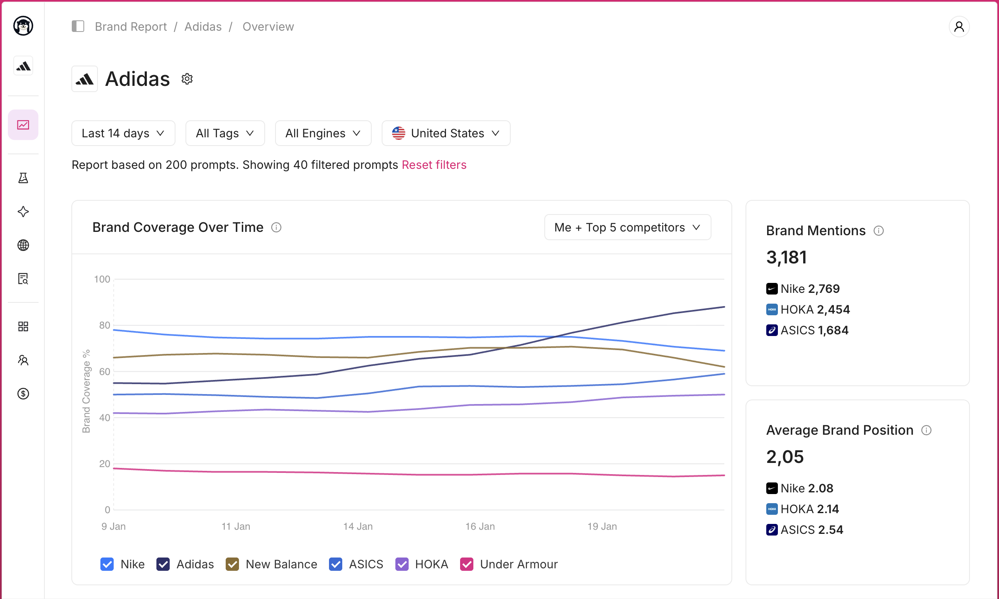Go to Brand Report breadcrumb
The image size is (999, 599).
coord(131,27)
